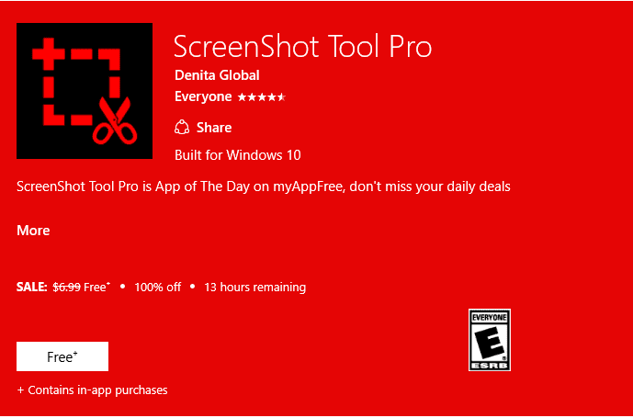633x418 pixels.
Task: Click the ScreenShot Tool Pro app logo
Action: 85,91
